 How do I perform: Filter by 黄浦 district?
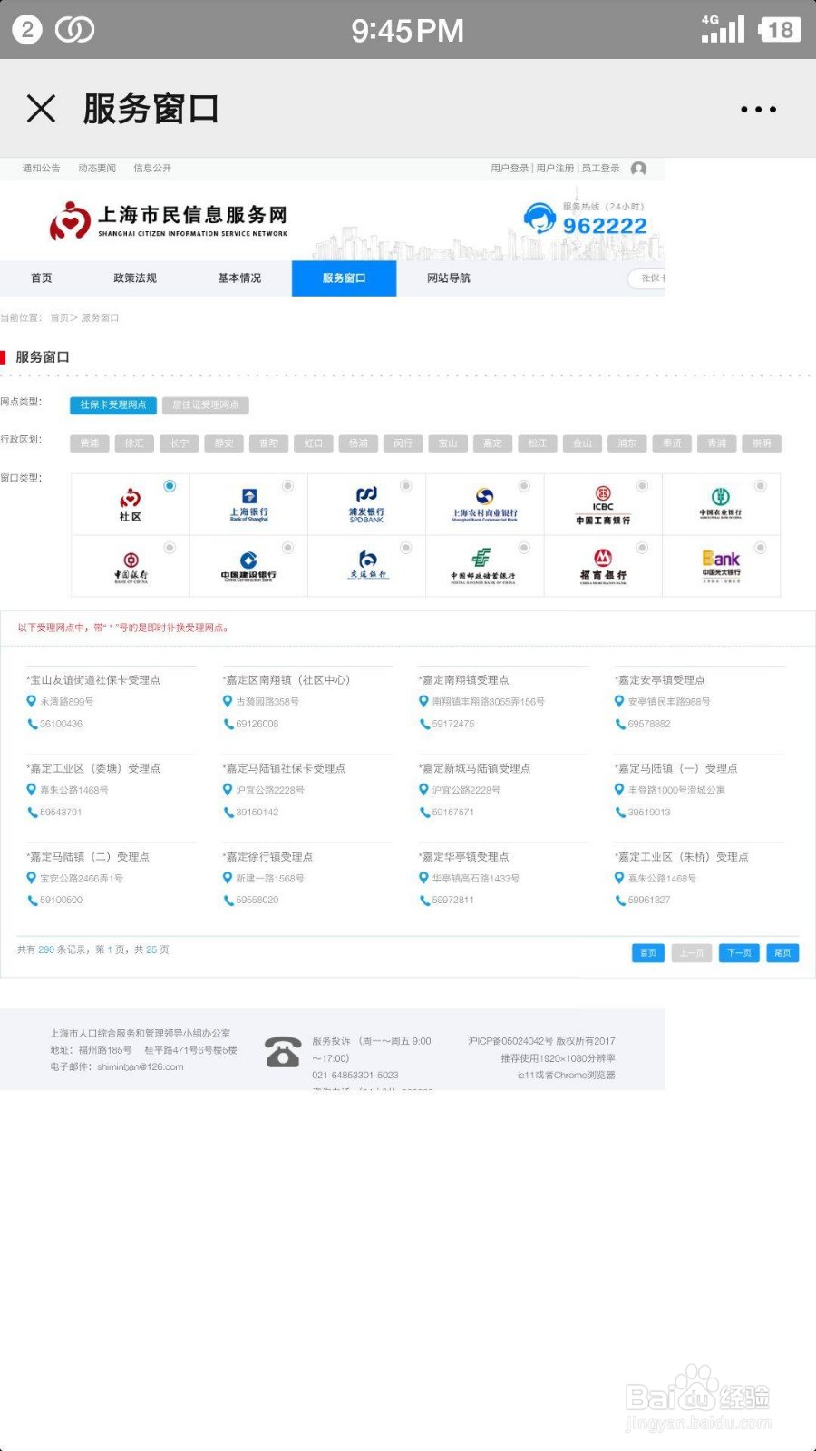coord(90,443)
